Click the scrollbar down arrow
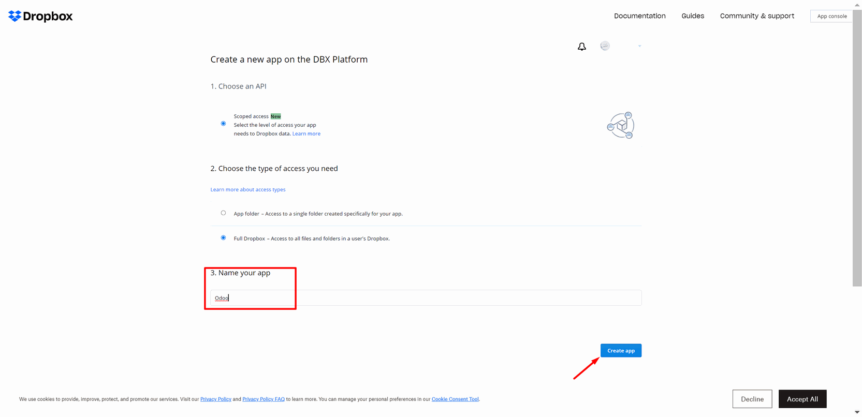The height and width of the screenshot is (417, 862). click(857, 412)
